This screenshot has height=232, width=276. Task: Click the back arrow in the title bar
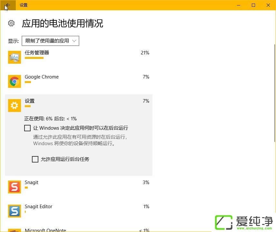(x=7, y=5)
